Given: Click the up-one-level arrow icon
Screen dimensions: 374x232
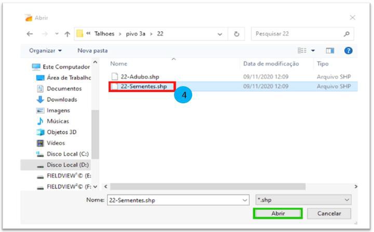Looking at the screenshot, I should 67,34.
